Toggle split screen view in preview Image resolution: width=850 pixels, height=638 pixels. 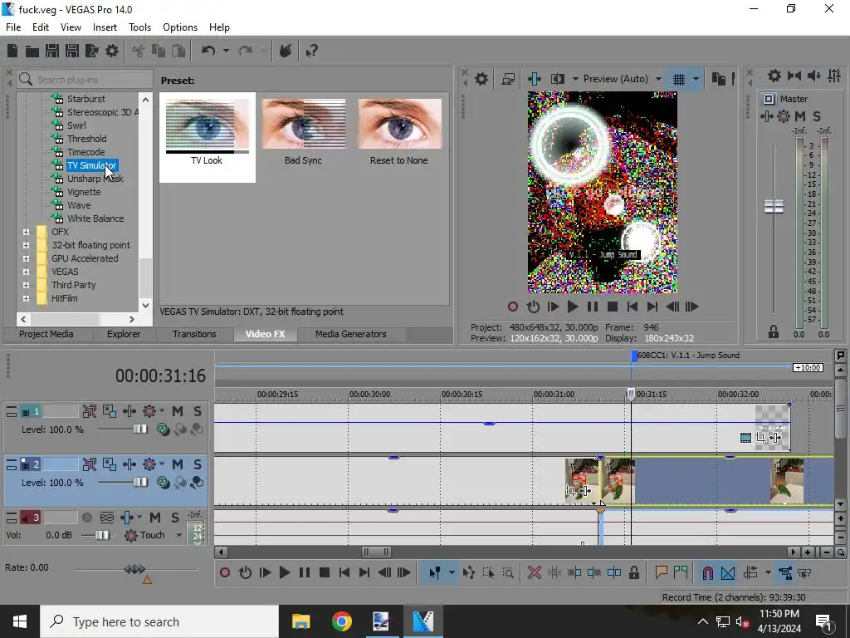tap(558, 79)
